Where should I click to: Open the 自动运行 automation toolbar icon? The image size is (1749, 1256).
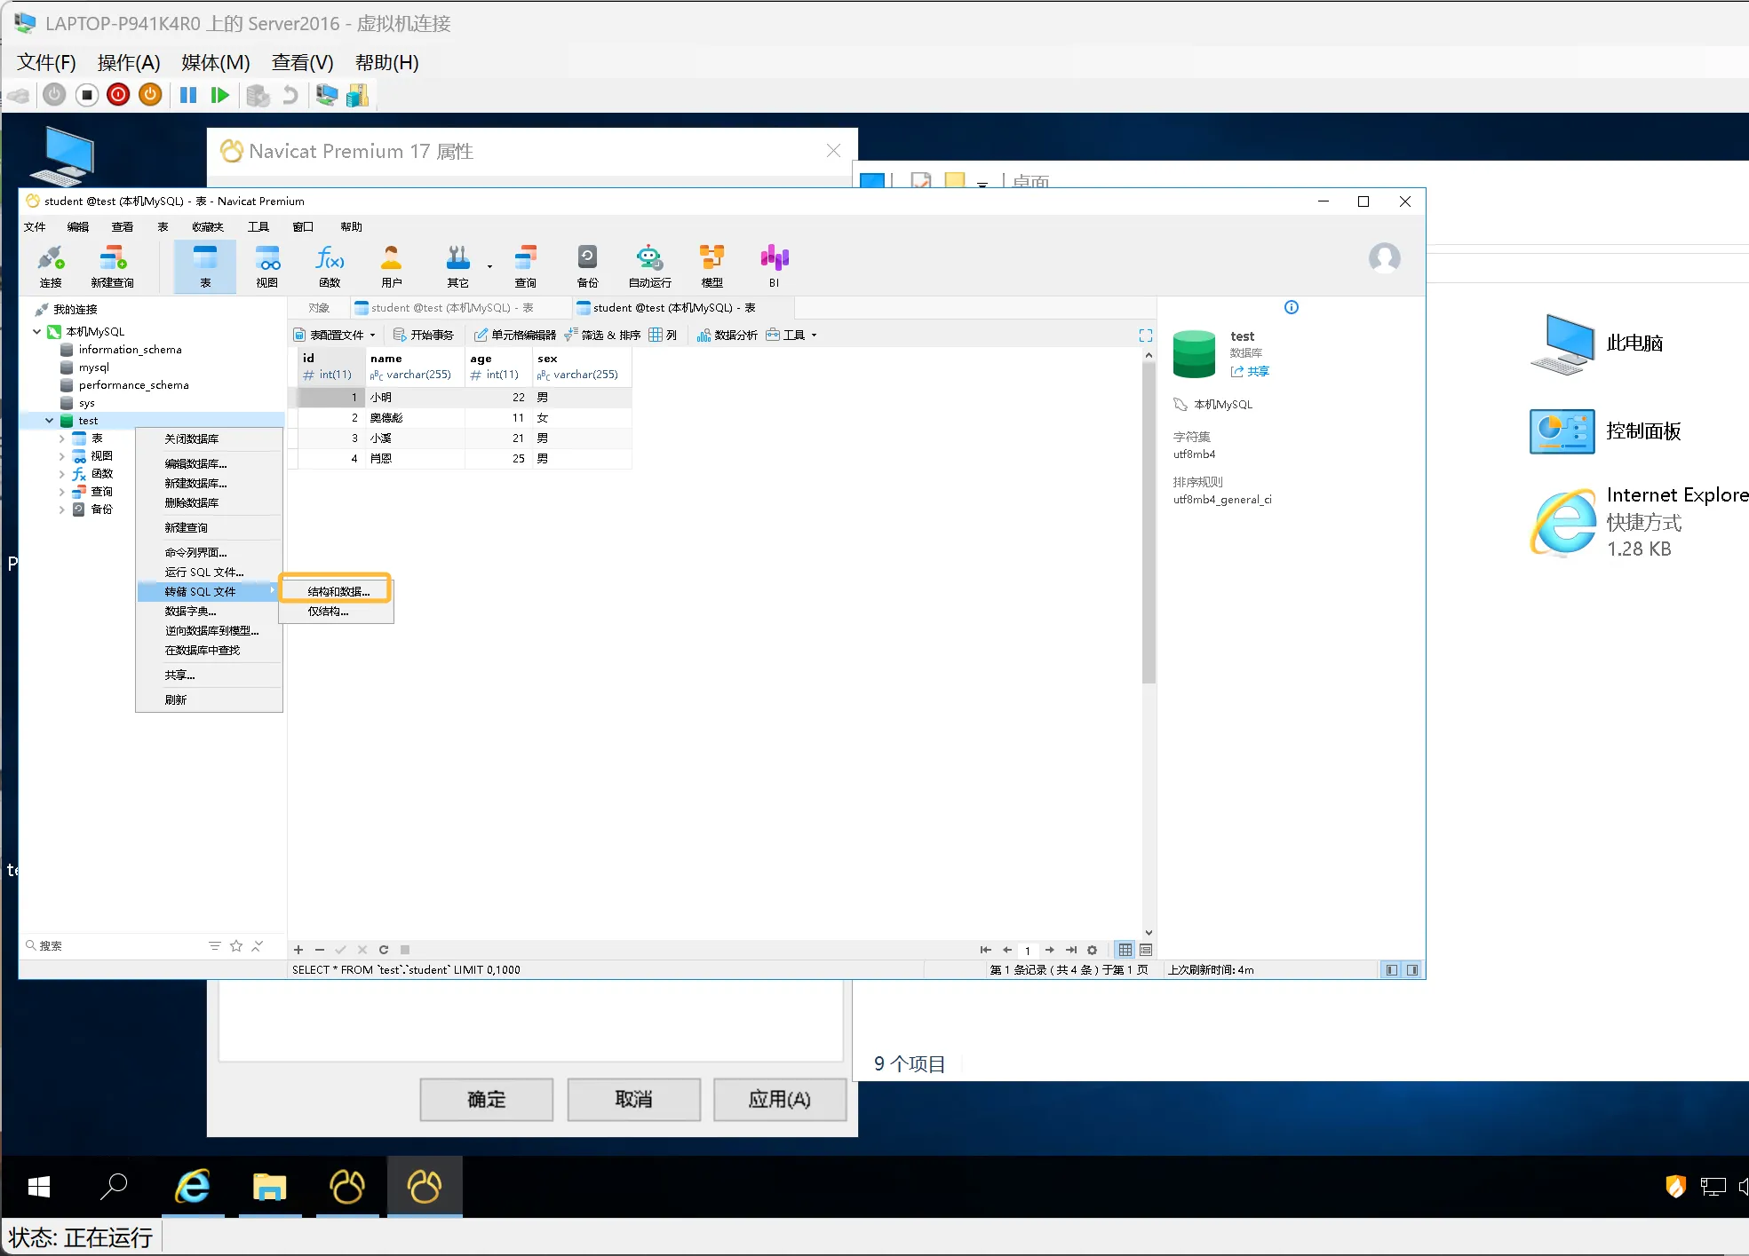[x=650, y=265]
